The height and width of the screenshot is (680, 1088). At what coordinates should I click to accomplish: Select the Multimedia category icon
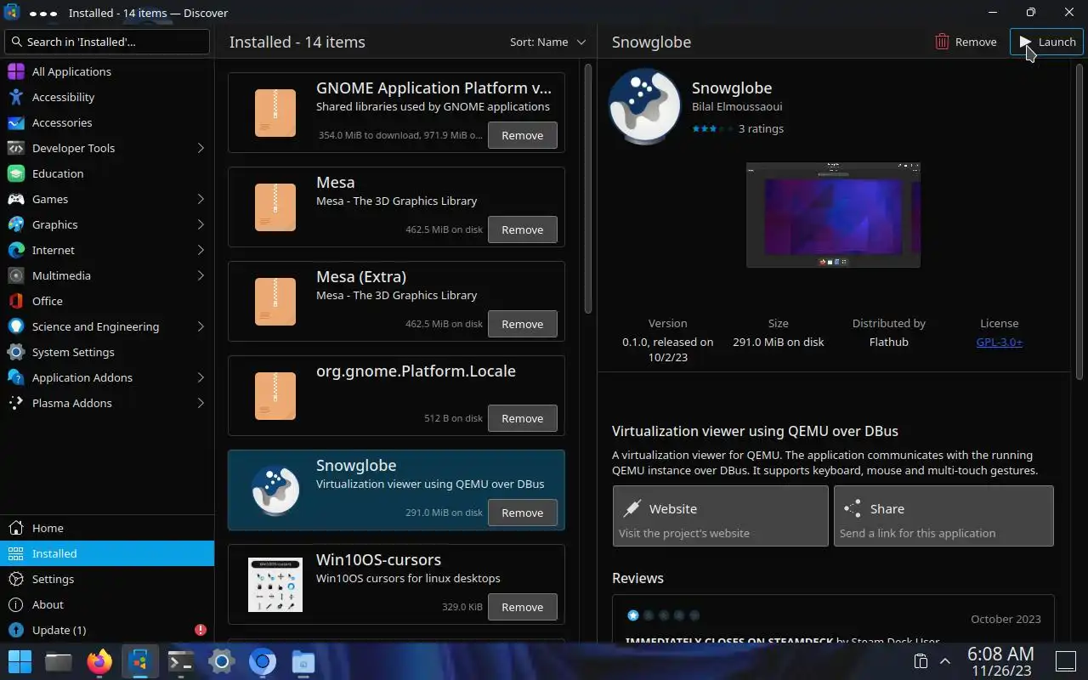tap(16, 275)
